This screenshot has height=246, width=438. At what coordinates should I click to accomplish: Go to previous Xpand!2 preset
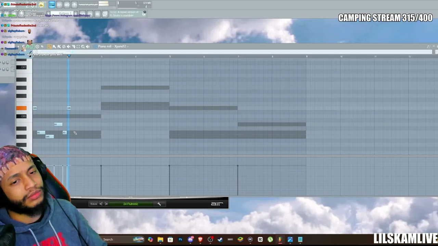point(101,204)
